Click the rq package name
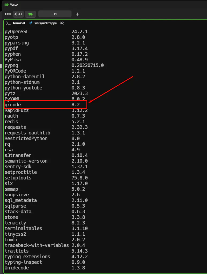This screenshot has width=207, height=274. [7, 144]
